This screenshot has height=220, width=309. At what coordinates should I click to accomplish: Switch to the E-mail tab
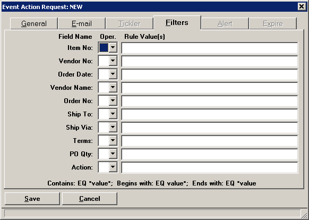click(x=82, y=24)
